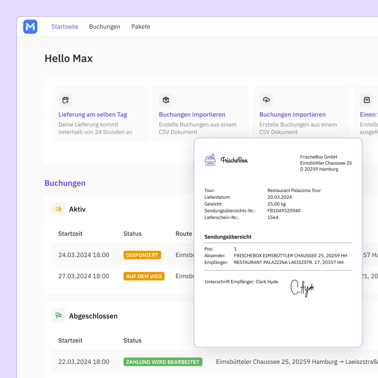Click the inbox icon on the rightmost card

pos(367,100)
